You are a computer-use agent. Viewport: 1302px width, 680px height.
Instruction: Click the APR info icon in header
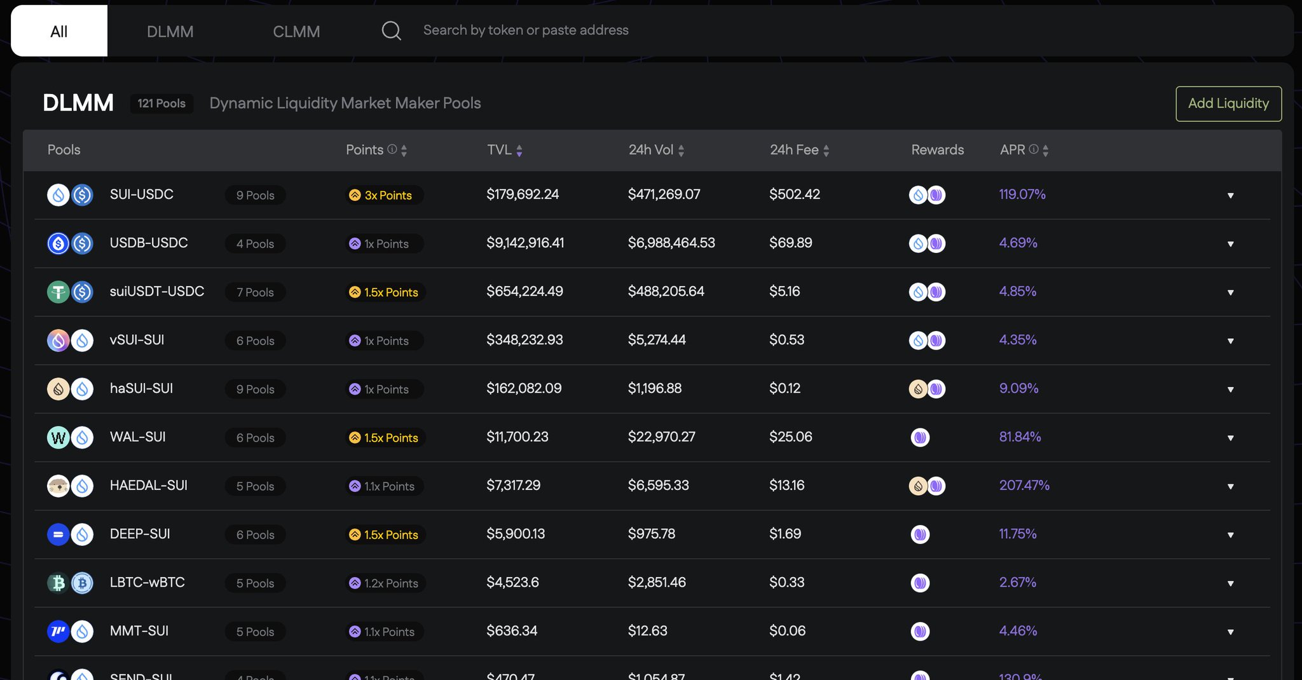click(x=1034, y=149)
